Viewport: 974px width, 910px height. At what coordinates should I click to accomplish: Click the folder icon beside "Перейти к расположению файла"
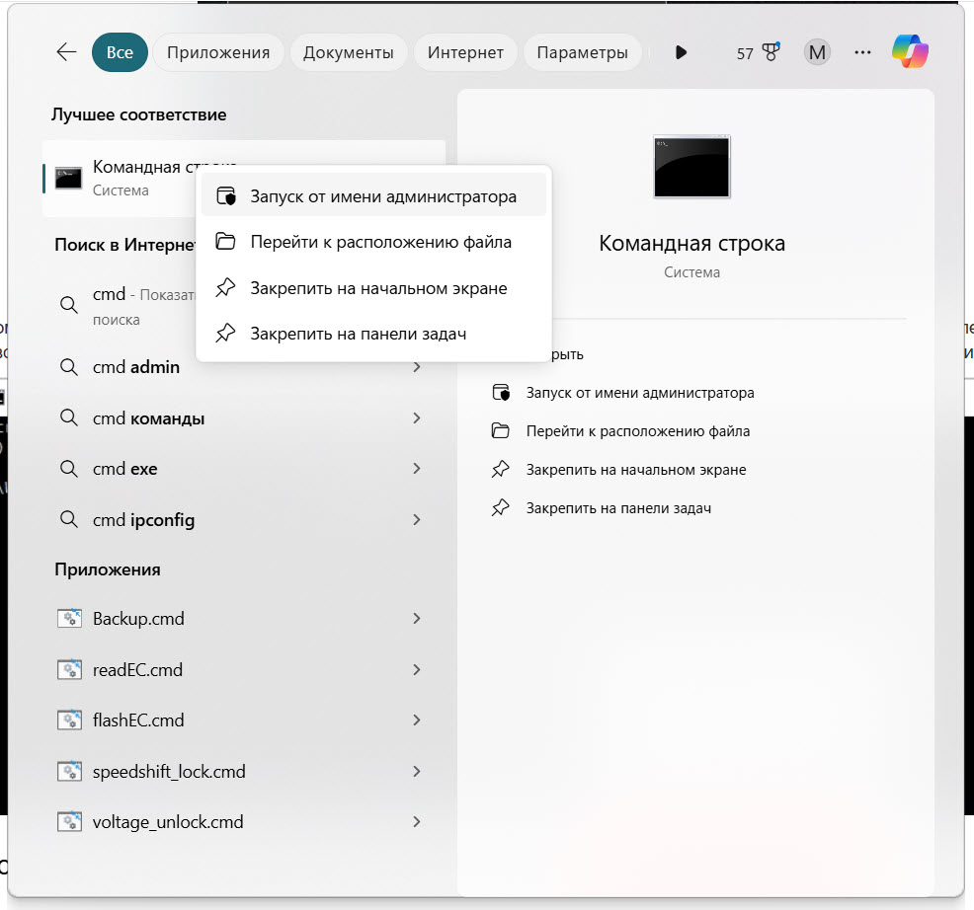(224, 241)
